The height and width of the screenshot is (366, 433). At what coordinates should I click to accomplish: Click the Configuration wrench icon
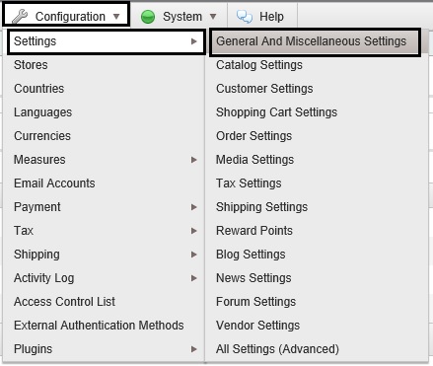pos(20,17)
